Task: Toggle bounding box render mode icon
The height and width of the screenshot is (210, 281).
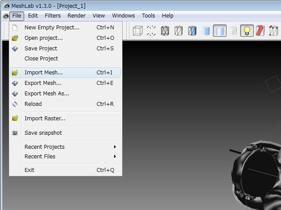Action: [137, 31]
